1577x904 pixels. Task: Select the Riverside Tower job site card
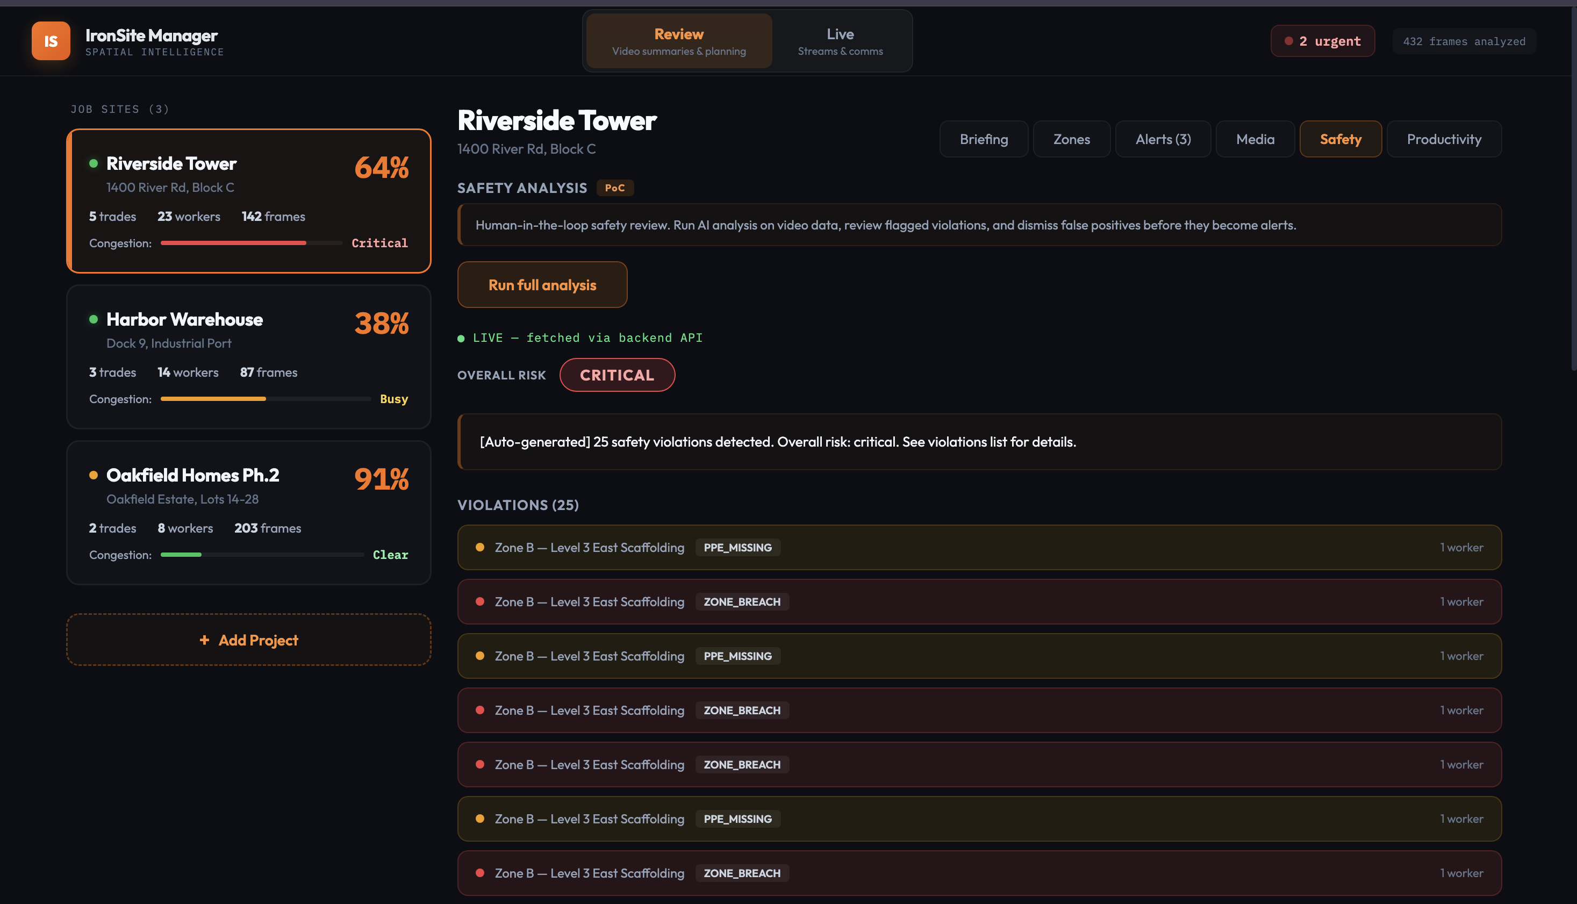coord(248,200)
